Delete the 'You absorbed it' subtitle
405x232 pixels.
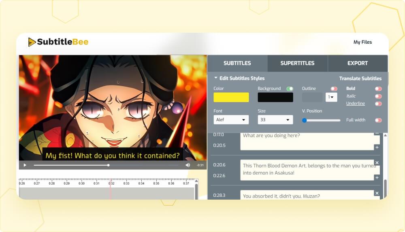[377, 193]
